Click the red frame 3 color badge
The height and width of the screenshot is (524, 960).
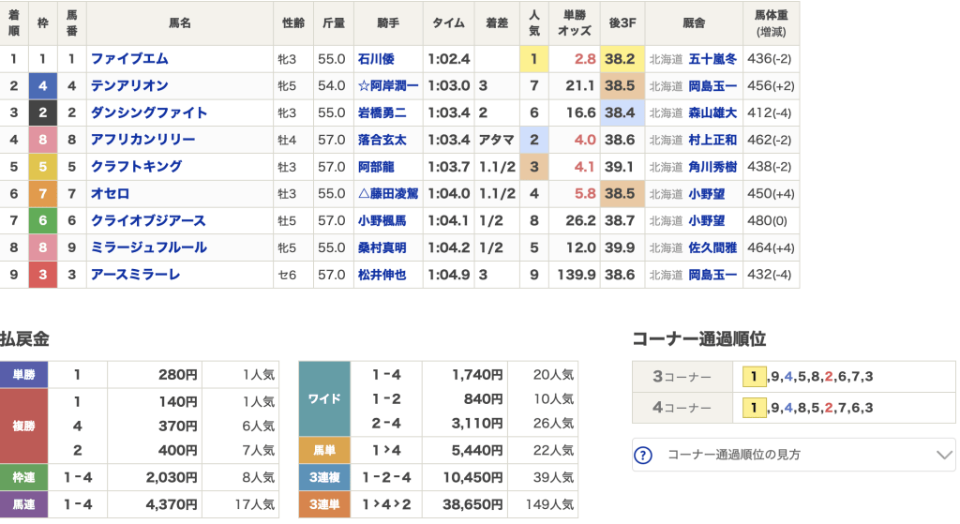pos(43,275)
